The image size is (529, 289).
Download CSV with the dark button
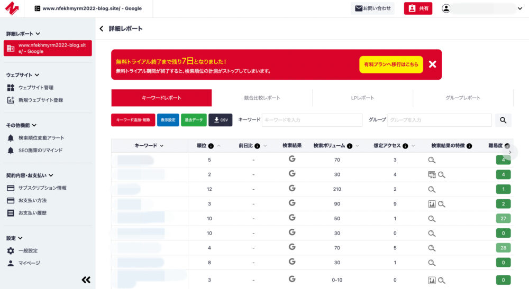(220, 120)
